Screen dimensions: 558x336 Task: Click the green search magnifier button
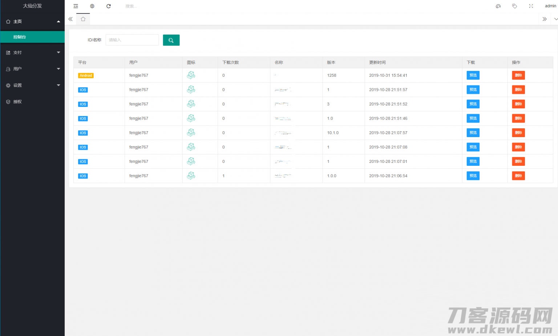(171, 40)
